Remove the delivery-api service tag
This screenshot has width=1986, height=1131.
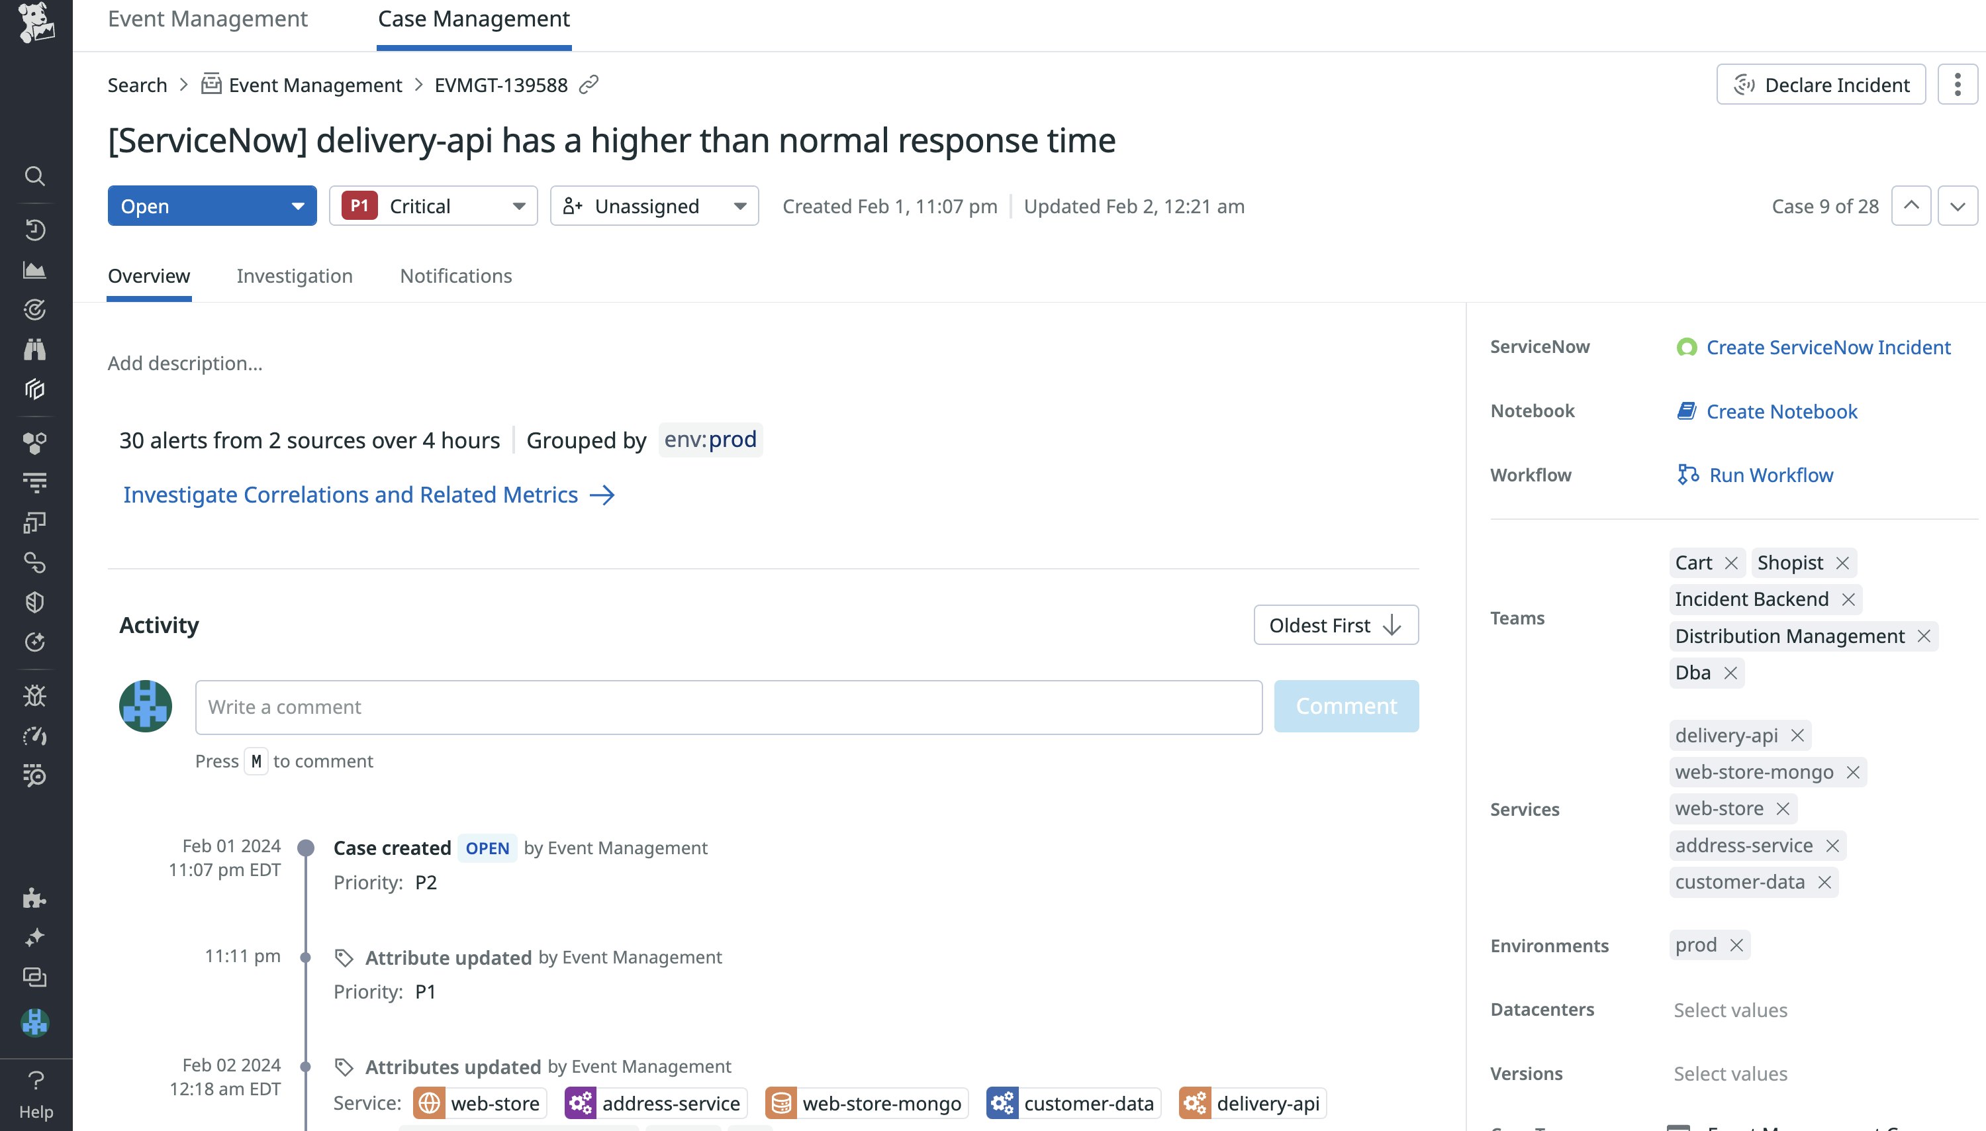1797,736
